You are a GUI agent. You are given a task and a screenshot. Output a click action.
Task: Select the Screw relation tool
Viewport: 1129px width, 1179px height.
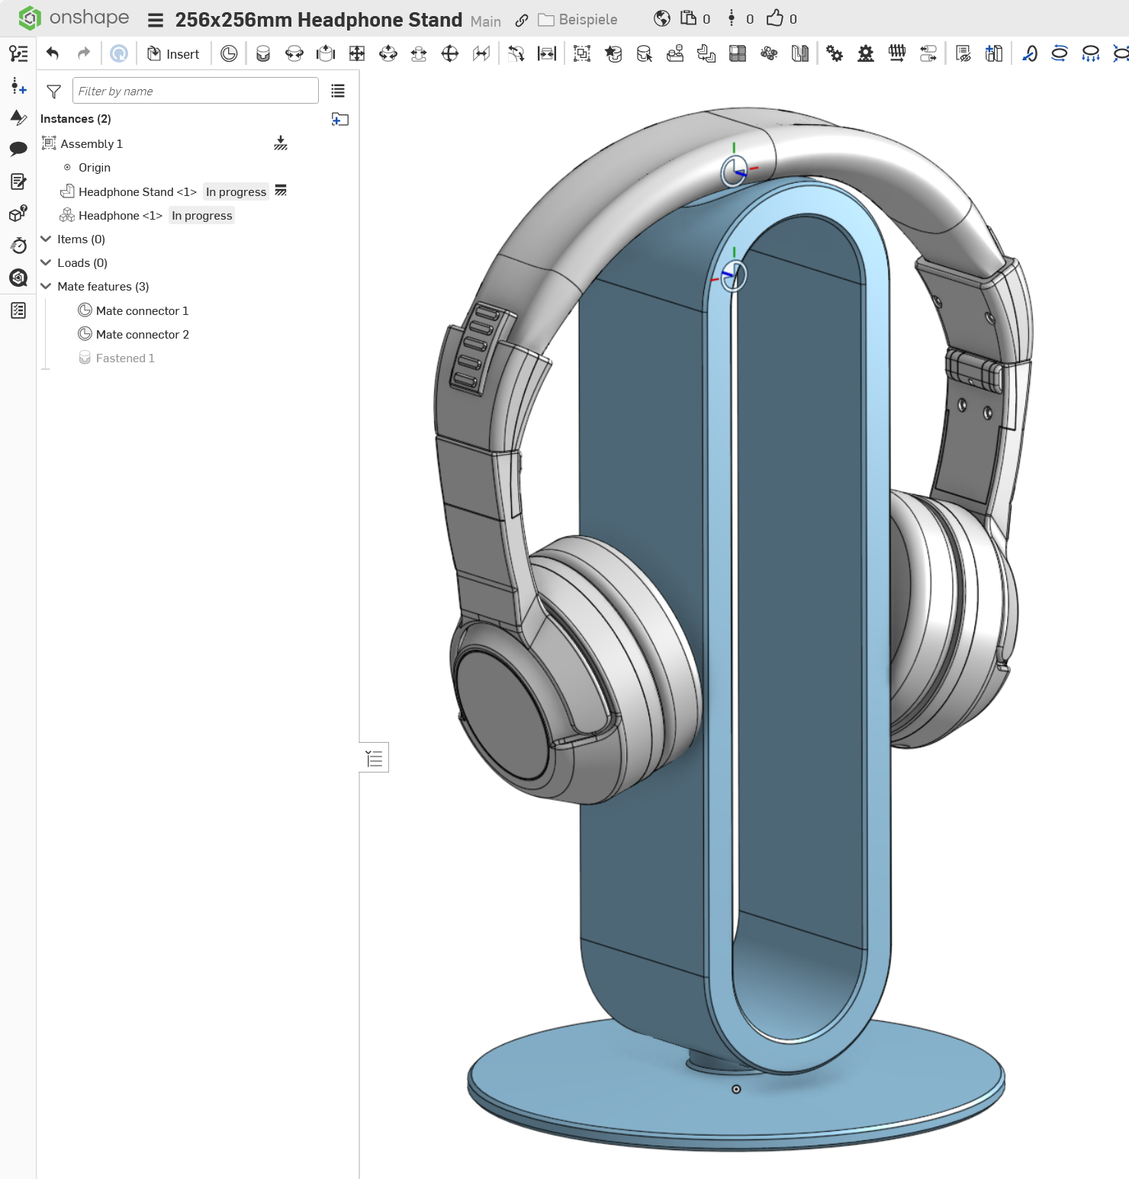897,53
